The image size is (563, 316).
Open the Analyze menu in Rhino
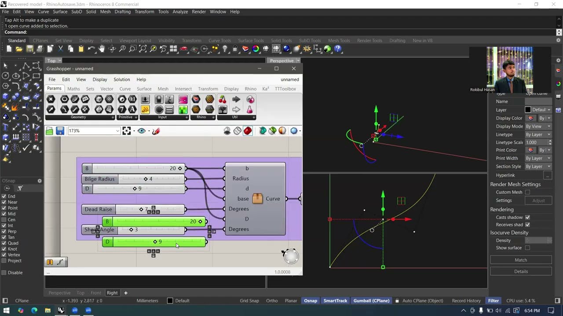tap(180, 11)
